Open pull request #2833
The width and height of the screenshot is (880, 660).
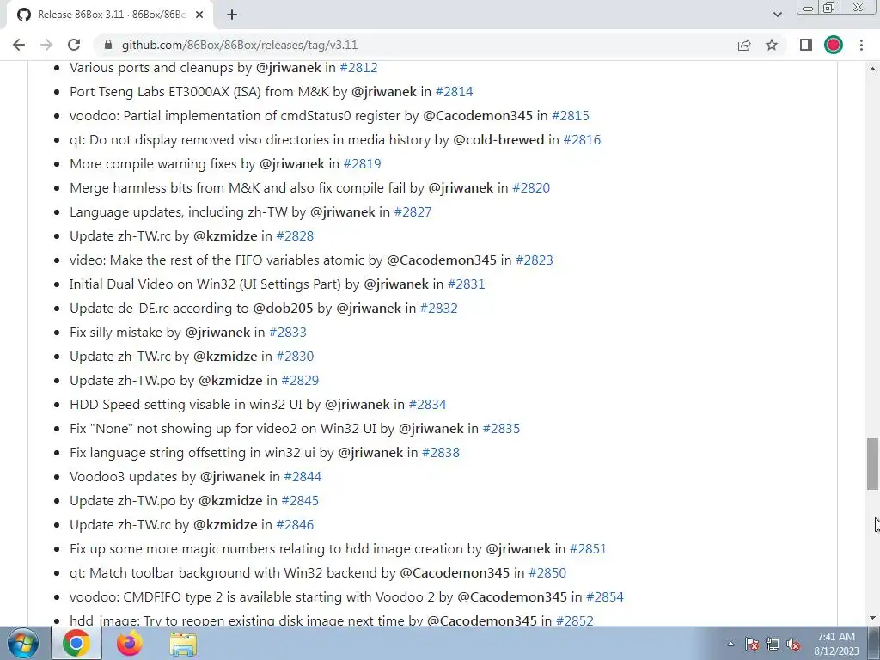(x=287, y=333)
